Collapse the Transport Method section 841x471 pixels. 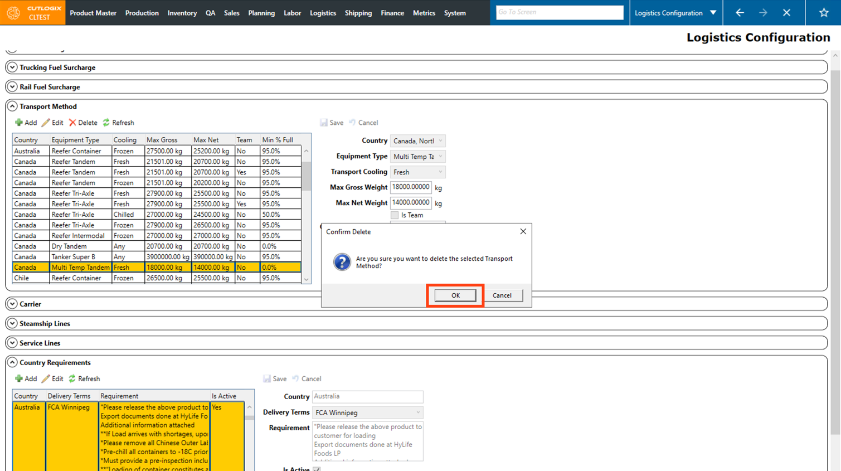click(x=12, y=106)
